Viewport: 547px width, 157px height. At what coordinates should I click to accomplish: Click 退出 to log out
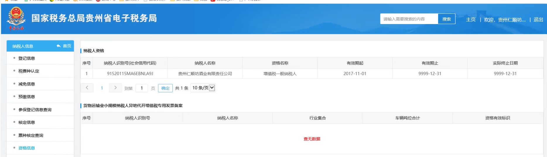[x=538, y=20]
